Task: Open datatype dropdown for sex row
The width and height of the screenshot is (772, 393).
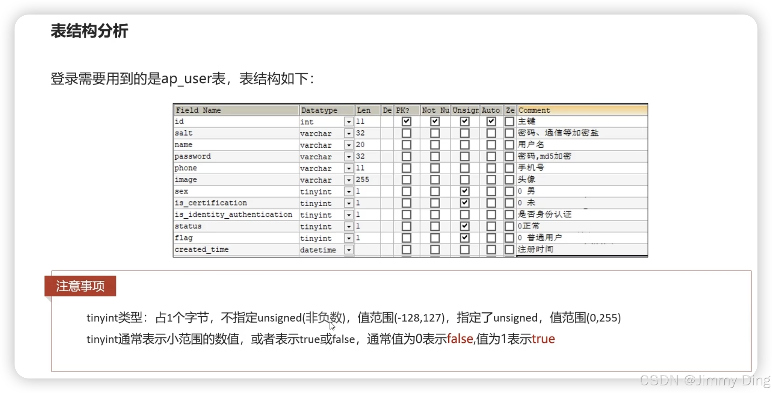Action: 348,192
